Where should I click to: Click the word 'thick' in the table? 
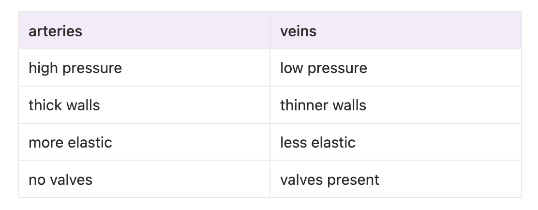point(43,105)
